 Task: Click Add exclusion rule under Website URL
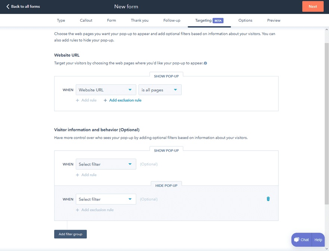123,100
